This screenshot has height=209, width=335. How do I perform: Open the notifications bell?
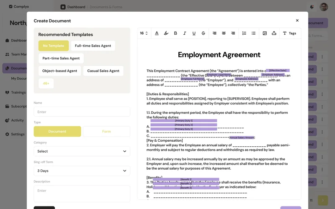click(x=312, y=7)
